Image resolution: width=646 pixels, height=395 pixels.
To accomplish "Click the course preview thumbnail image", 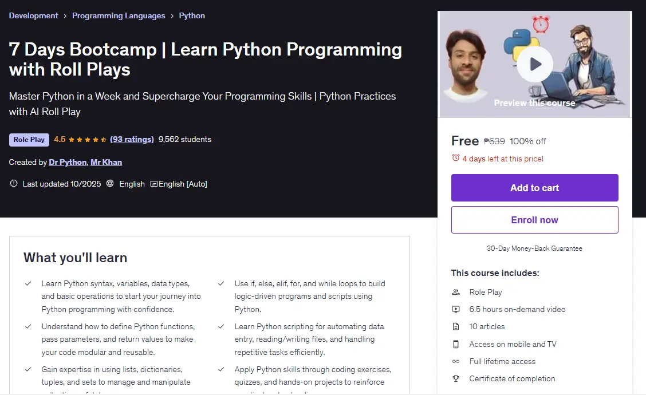I will coord(535,64).
